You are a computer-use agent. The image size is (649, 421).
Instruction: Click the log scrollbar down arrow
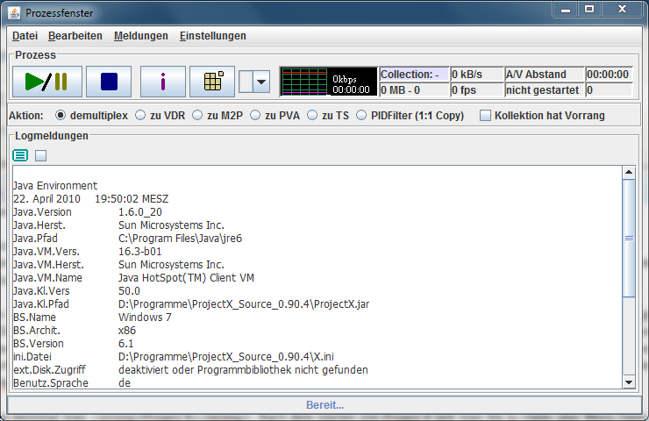(629, 382)
